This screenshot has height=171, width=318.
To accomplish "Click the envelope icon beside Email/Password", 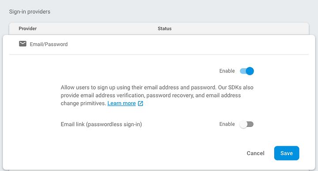I will click(23, 44).
